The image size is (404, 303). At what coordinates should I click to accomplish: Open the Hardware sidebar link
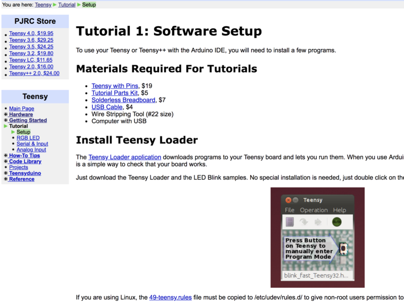21,114
